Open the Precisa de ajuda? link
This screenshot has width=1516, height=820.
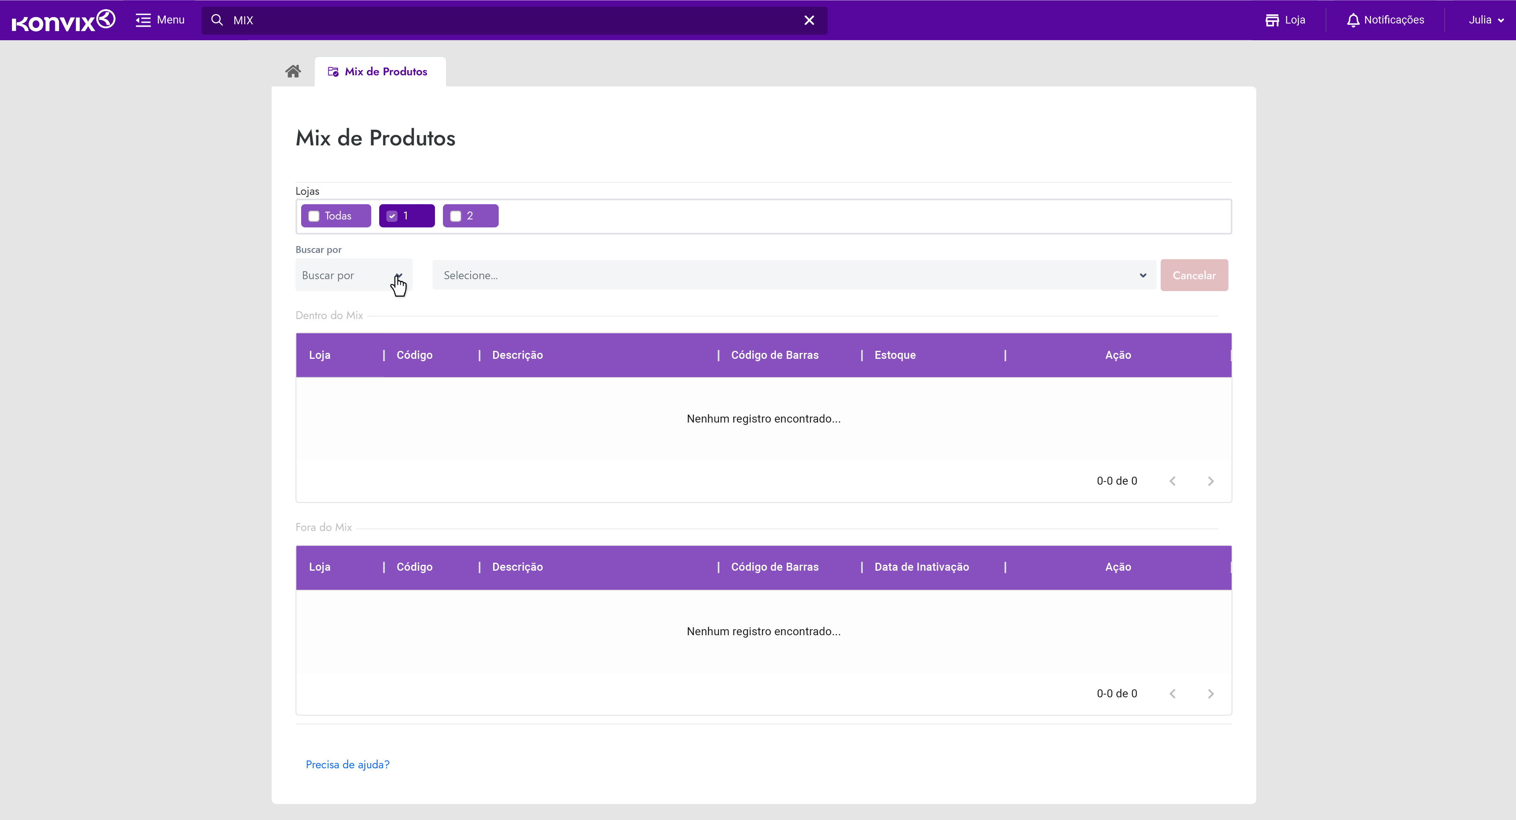tap(347, 764)
